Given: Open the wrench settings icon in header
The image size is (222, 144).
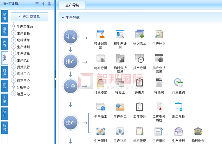Looking at the screenshot, I should pos(43,4).
